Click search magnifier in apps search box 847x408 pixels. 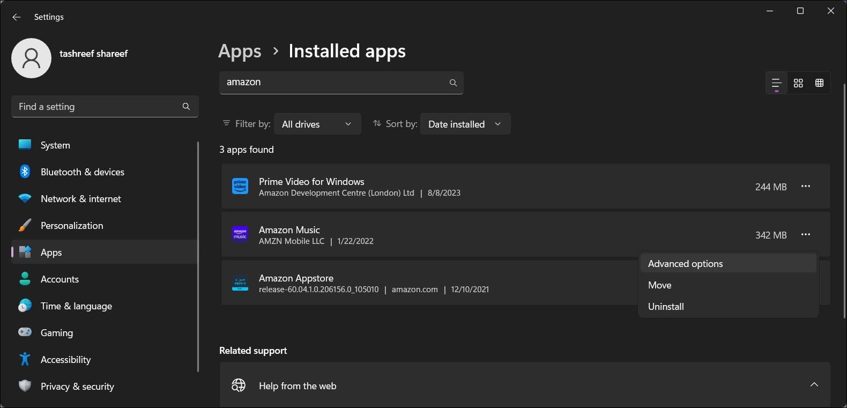pos(453,83)
